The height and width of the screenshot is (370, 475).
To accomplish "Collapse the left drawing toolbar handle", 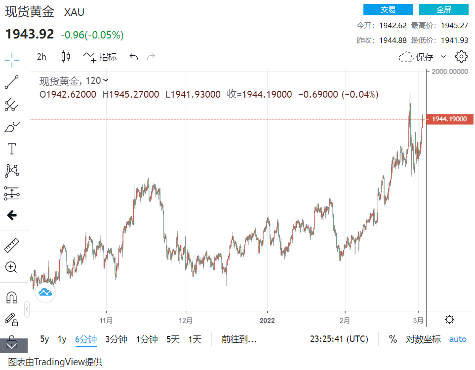I will pos(27,309).
